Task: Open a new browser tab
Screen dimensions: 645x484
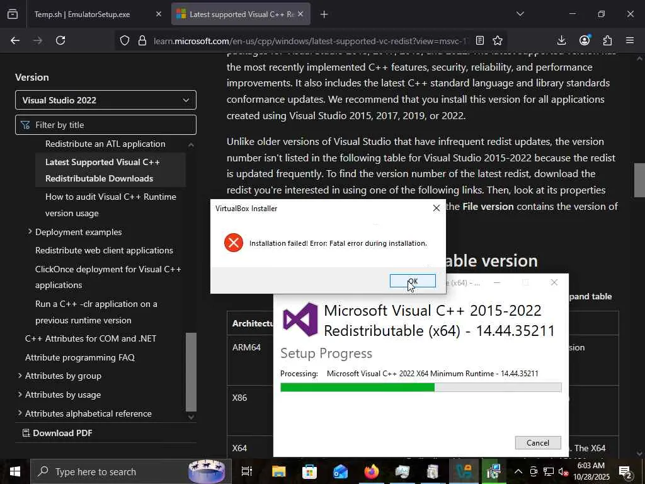Action: (324, 14)
